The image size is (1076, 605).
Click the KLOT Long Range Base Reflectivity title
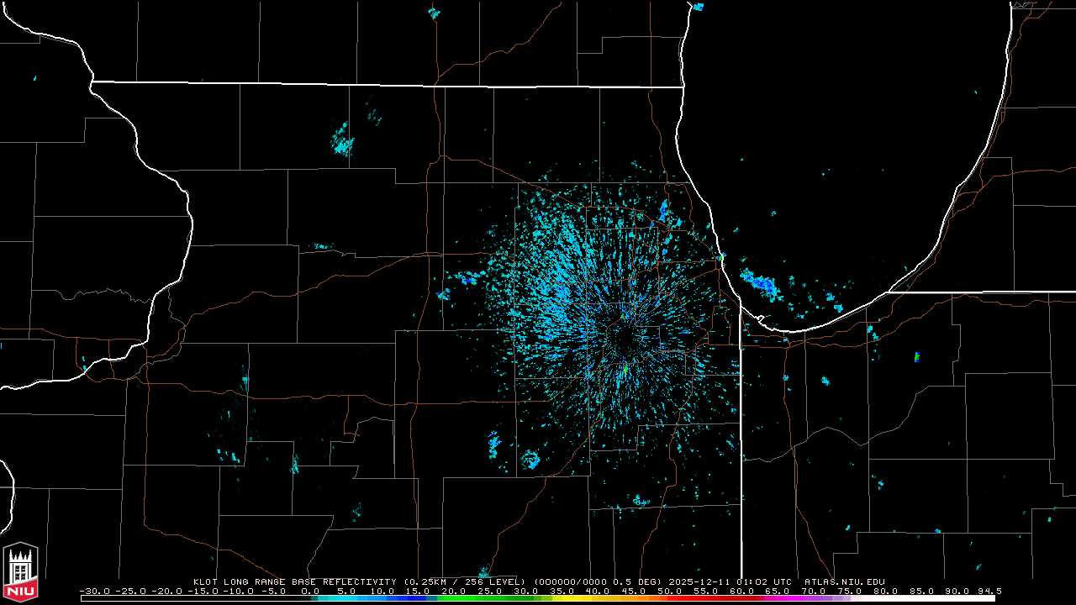point(294,581)
